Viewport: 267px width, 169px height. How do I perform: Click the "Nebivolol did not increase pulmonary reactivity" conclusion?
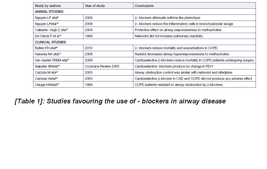tap(169, 36)
